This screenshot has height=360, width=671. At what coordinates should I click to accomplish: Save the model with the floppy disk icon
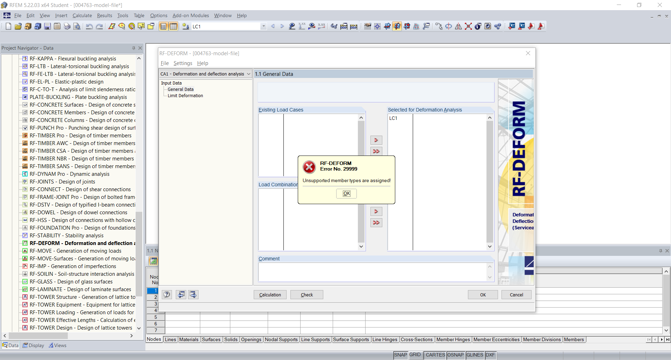48,26
